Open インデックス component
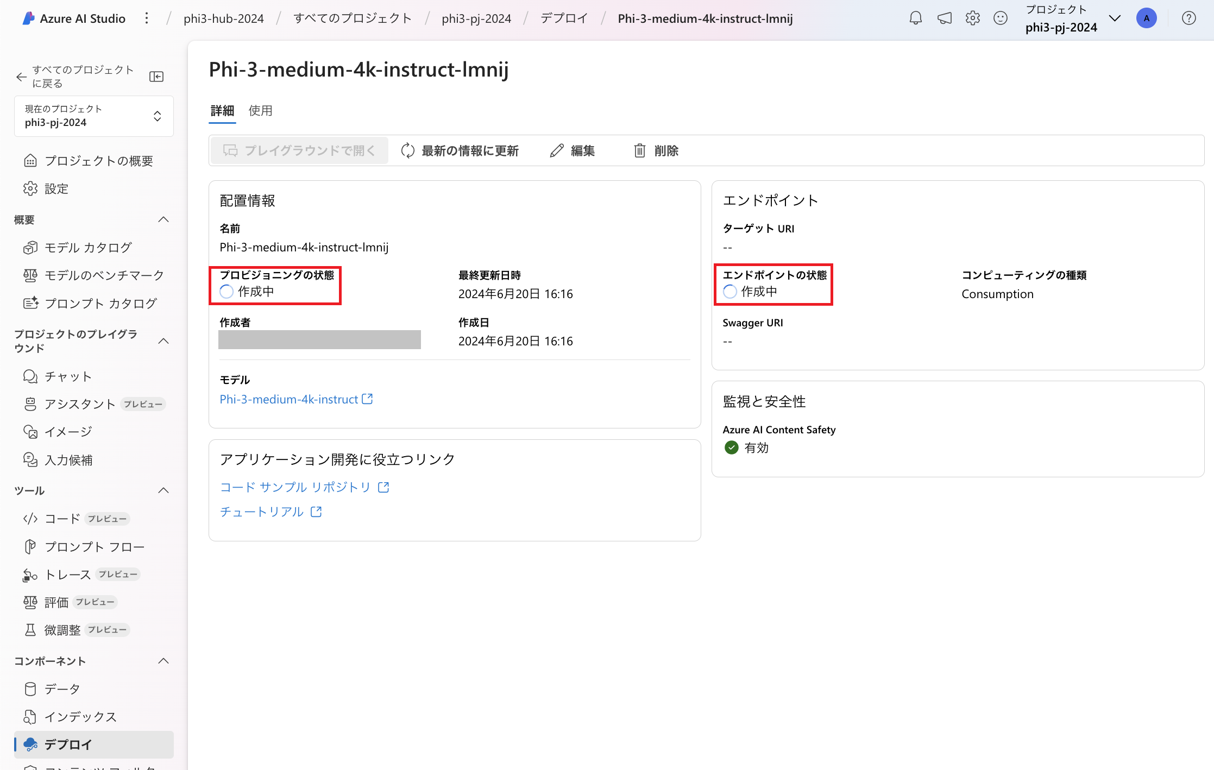 [x=93, y=717]
